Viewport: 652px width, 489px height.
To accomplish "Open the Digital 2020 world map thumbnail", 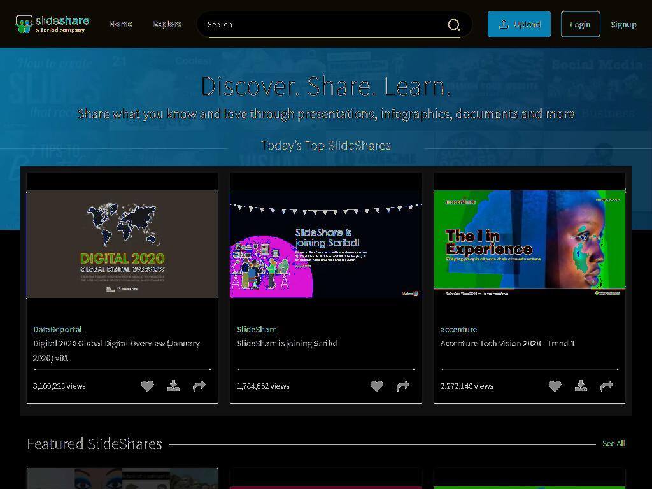I will tap(122, 244).
